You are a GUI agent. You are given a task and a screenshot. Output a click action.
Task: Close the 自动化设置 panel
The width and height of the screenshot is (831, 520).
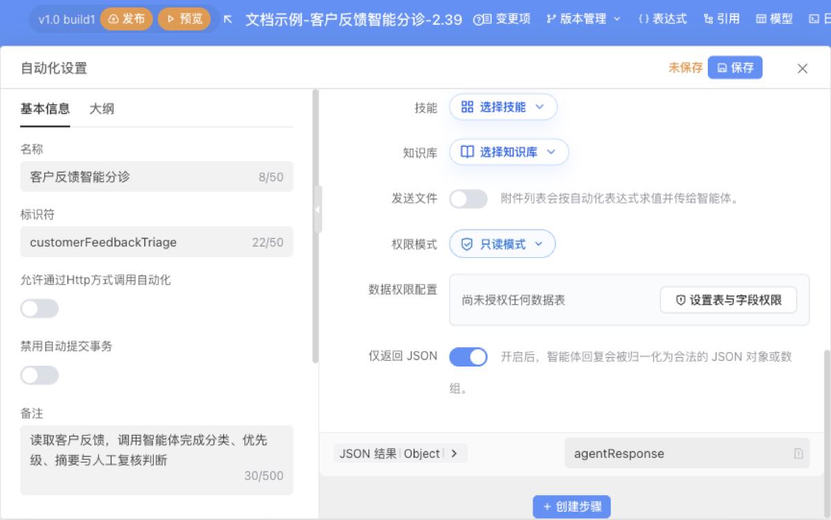[x=803, y=68]
